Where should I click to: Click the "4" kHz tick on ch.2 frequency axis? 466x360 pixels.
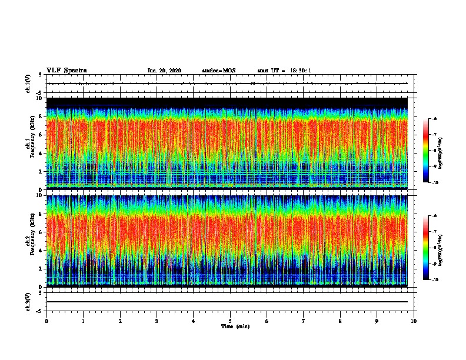click(x=41, y=251)
